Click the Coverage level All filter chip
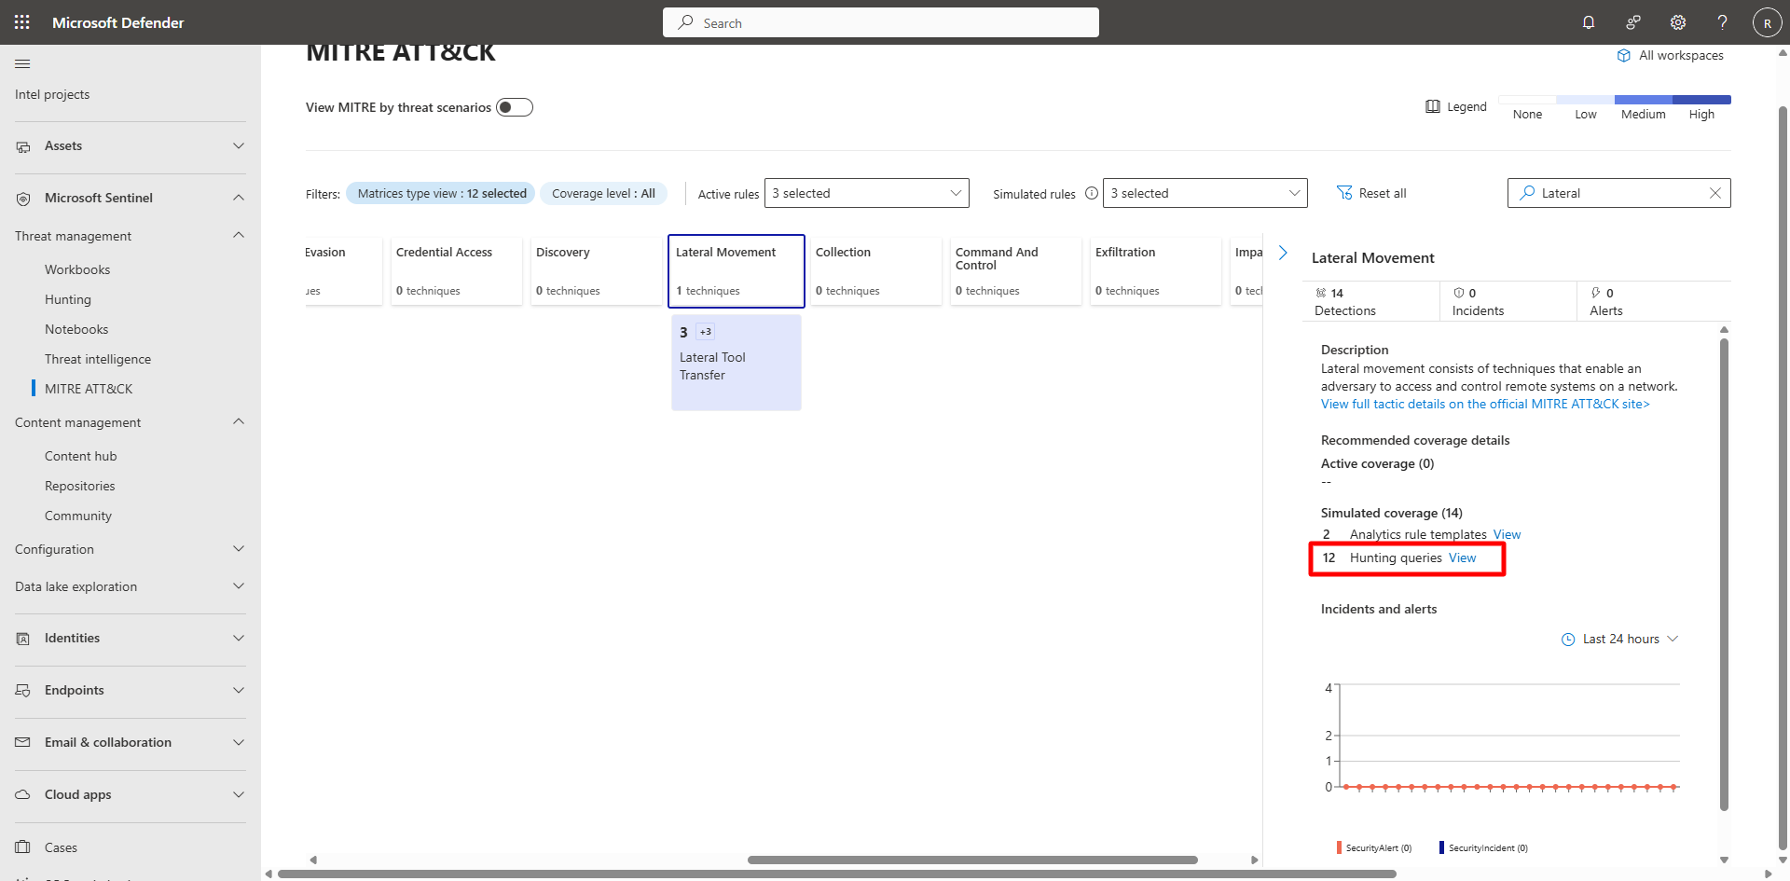The width and height of the screenshot is (1790, 881). tap(603, 193)
